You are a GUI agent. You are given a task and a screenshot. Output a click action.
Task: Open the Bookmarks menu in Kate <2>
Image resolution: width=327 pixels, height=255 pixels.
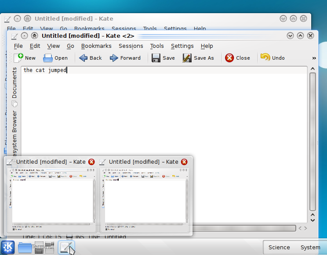click(96, 46)
